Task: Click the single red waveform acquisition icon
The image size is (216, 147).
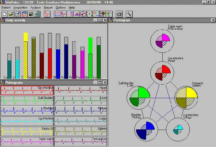Action: click(x=47, y=14)
